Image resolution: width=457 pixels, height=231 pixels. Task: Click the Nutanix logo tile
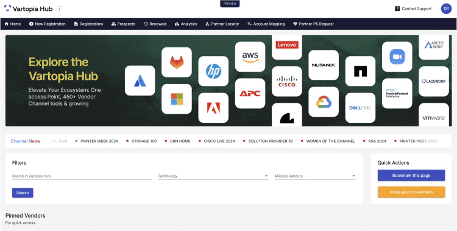[324, 65]
